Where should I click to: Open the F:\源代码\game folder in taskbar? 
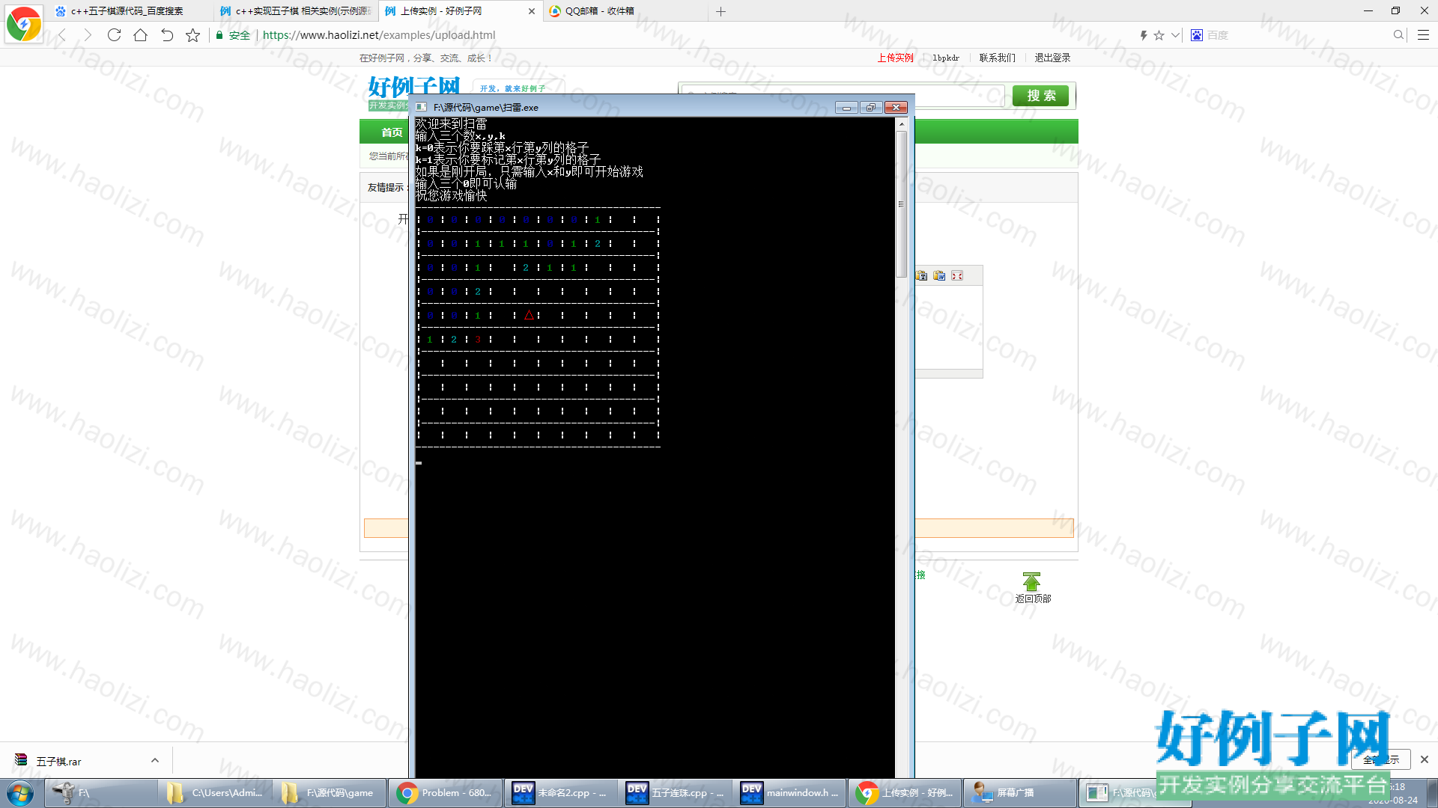coord(330,793)
